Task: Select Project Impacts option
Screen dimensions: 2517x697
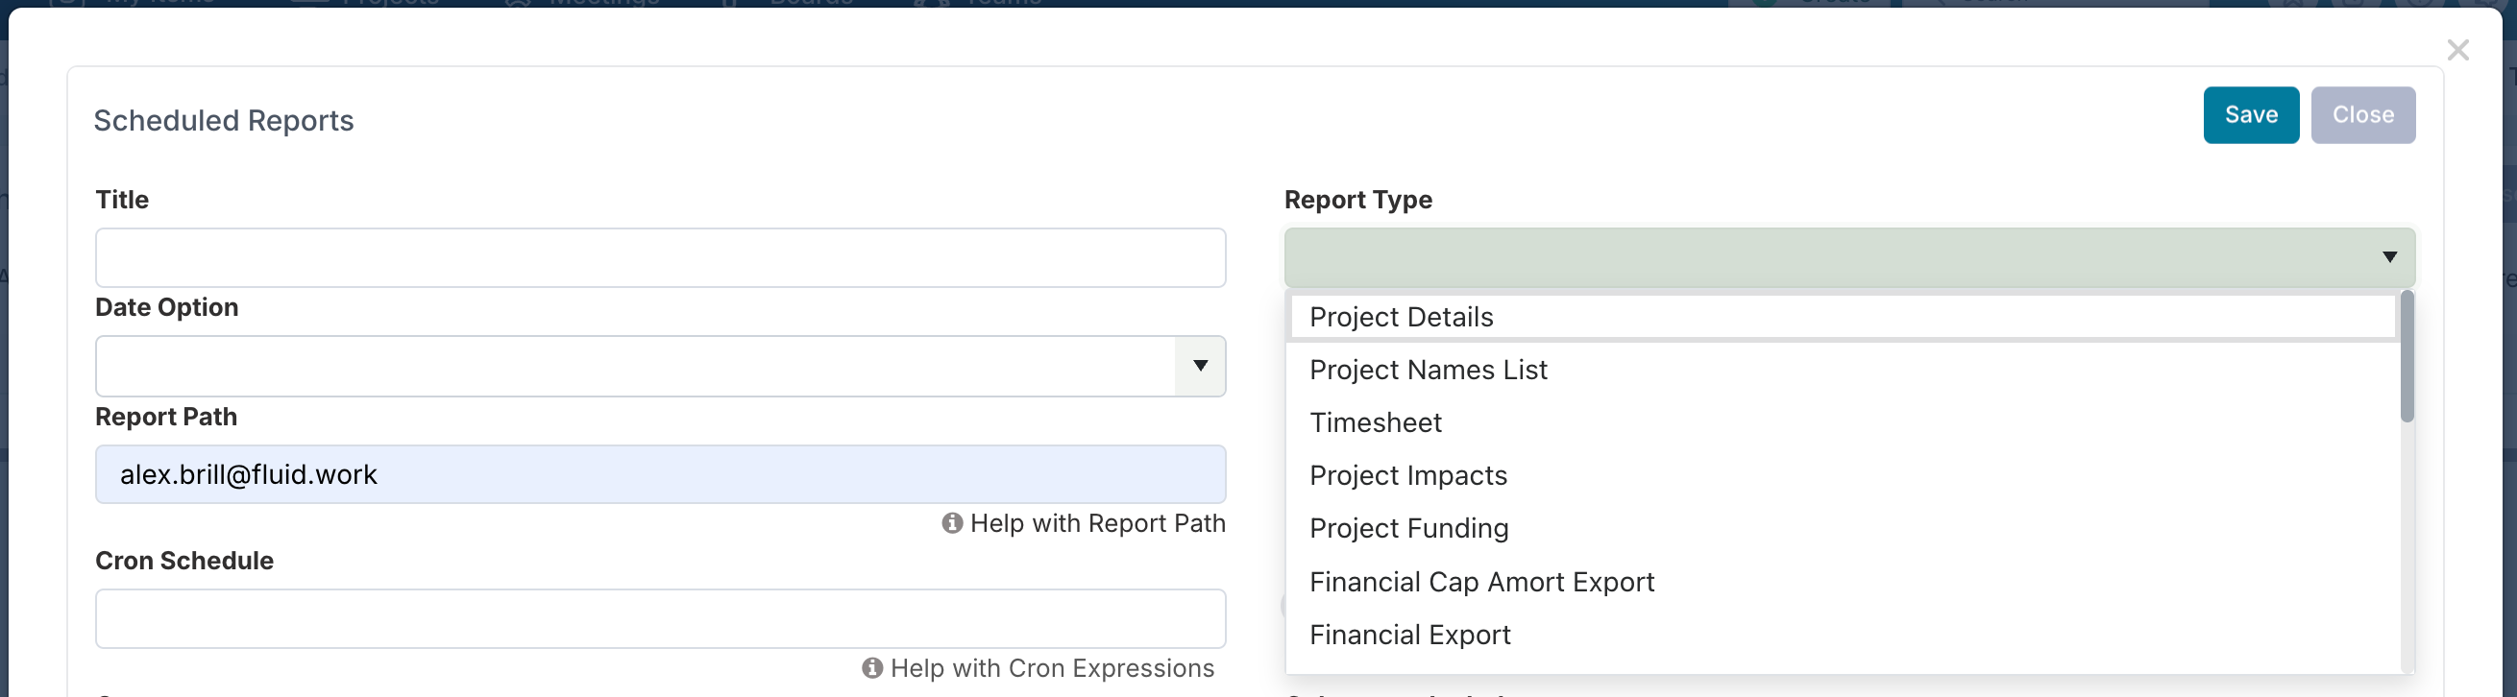Action: [x=1407, y=475]
